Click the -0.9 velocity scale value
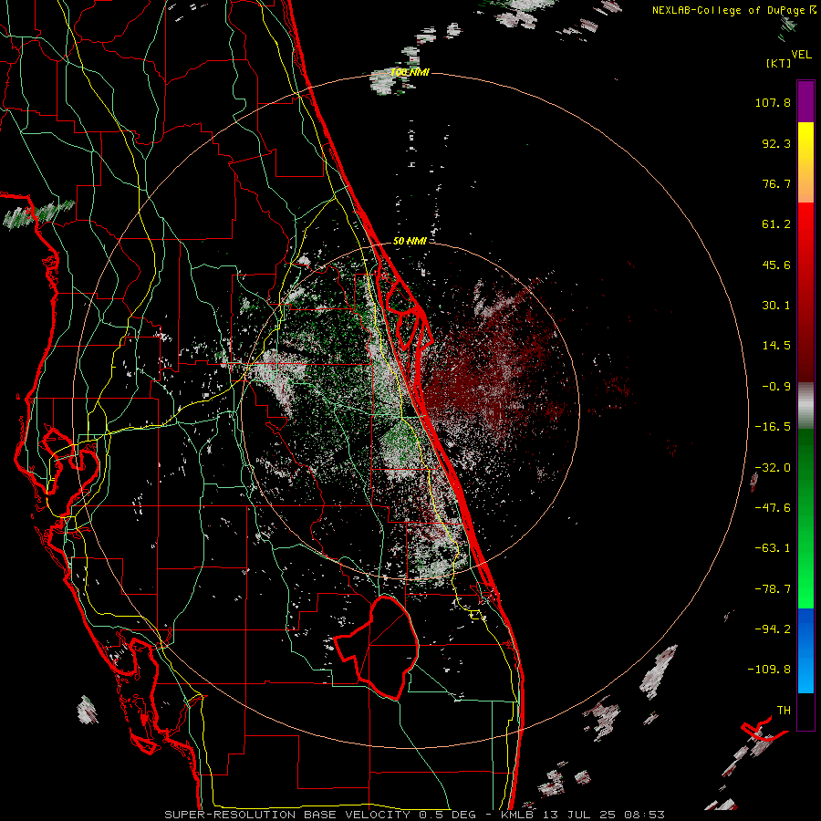This screenshot has height=821, width=821. tap(776, 387)
